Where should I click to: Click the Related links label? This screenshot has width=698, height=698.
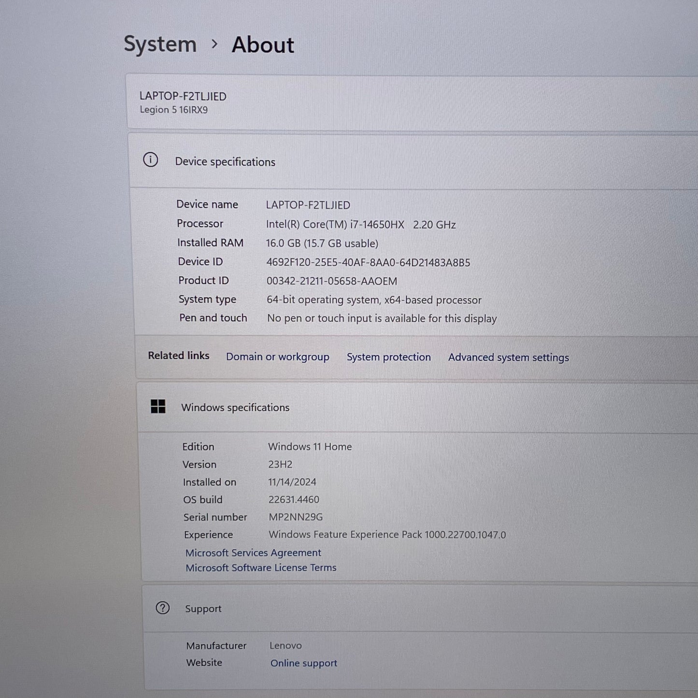click(x=179, y=356)
